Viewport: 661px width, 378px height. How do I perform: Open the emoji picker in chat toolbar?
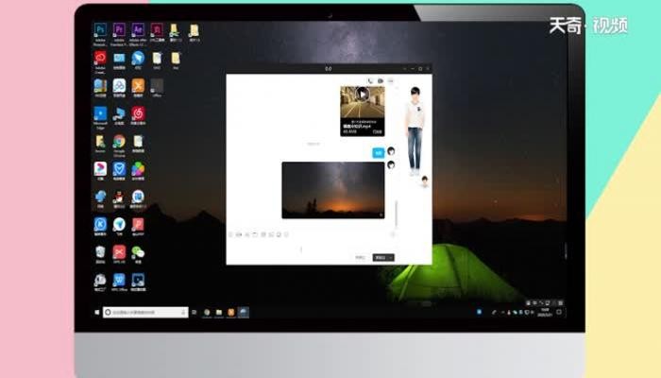click(x=230, y=233)
